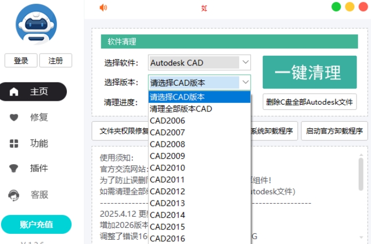Click the grid icon beside 功能
The width and height of the screenshot is (371, 244).
click(14, 144)
